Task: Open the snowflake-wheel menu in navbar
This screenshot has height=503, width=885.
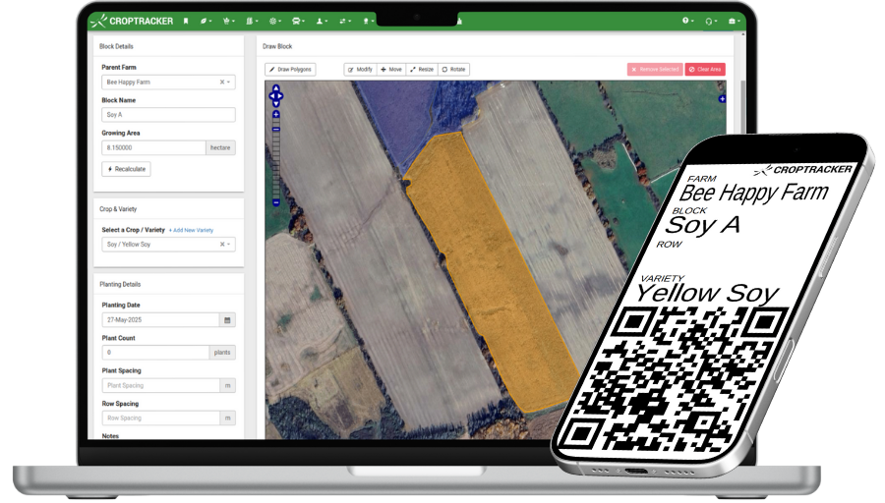Action: pos(275,21)
